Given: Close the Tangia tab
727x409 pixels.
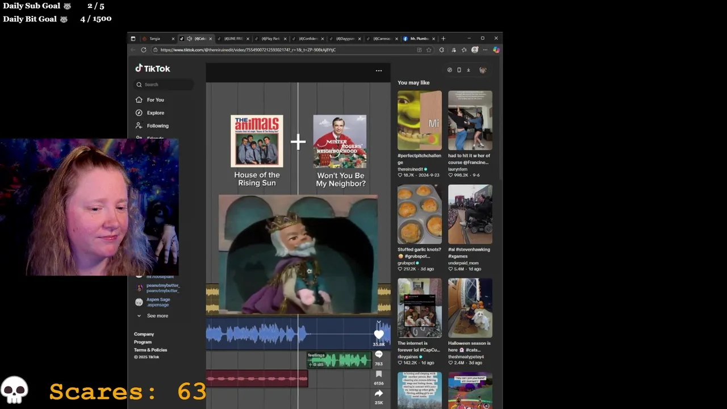Looking at the screenshot, I should coord(173,39).
